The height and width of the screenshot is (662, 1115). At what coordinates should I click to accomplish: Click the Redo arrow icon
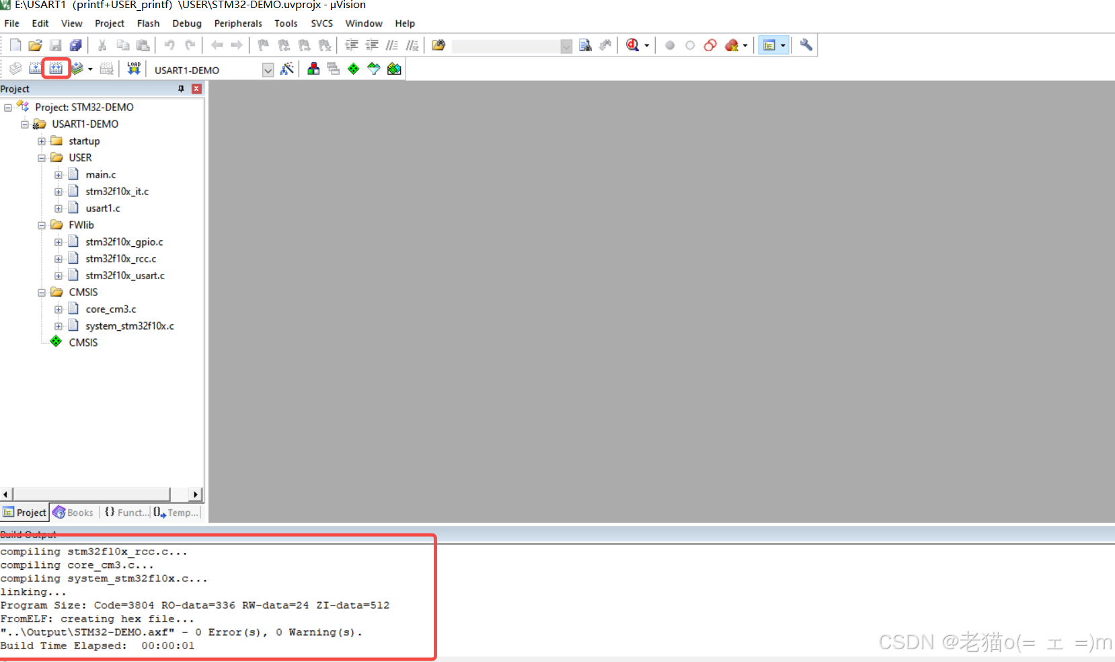point(190,45)
